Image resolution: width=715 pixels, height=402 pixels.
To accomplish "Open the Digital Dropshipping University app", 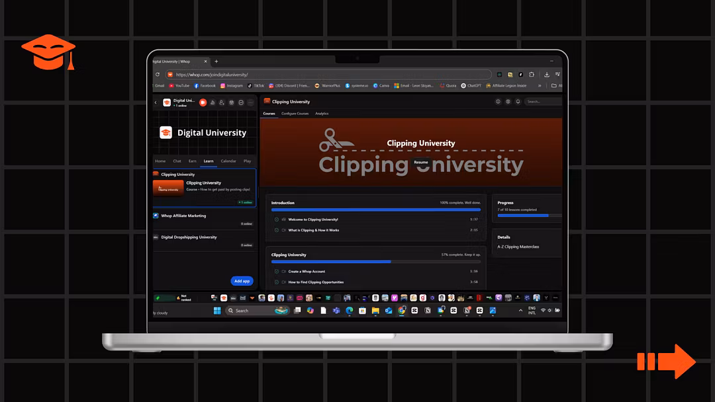I will coord(205,241).
